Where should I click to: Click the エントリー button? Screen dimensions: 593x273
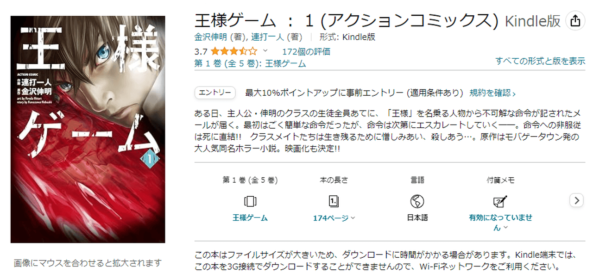pyautogui.click(x=215, y=93)
